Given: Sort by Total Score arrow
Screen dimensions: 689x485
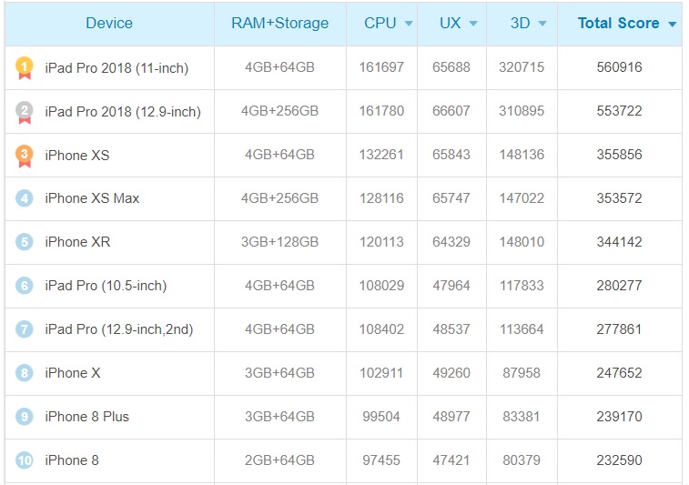Looking at the screenshot, I should (x=672, y=25).
